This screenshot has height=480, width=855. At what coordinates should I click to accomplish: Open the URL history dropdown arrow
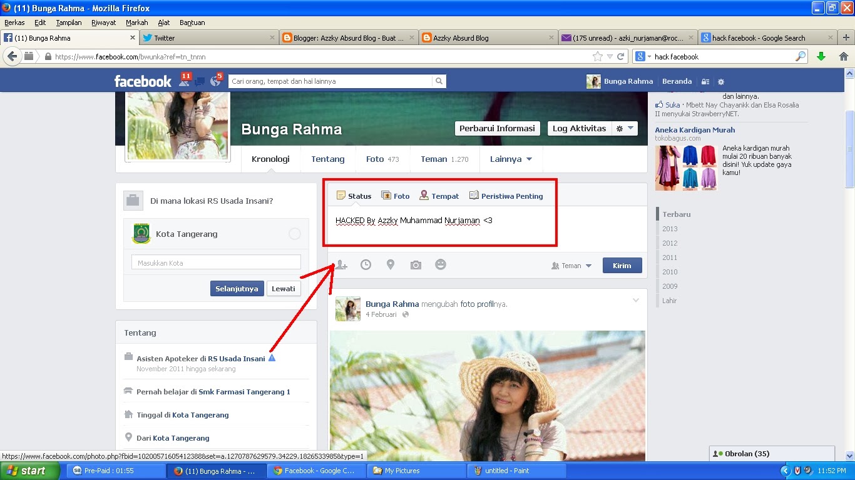coord(610,56)
